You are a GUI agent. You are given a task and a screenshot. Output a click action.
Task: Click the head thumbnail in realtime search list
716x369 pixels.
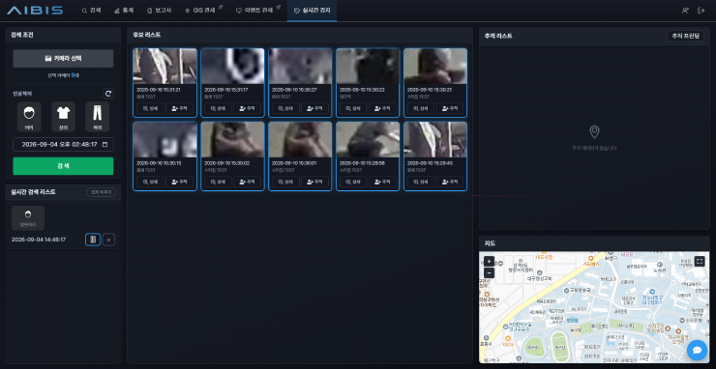[x=28, y=217]
